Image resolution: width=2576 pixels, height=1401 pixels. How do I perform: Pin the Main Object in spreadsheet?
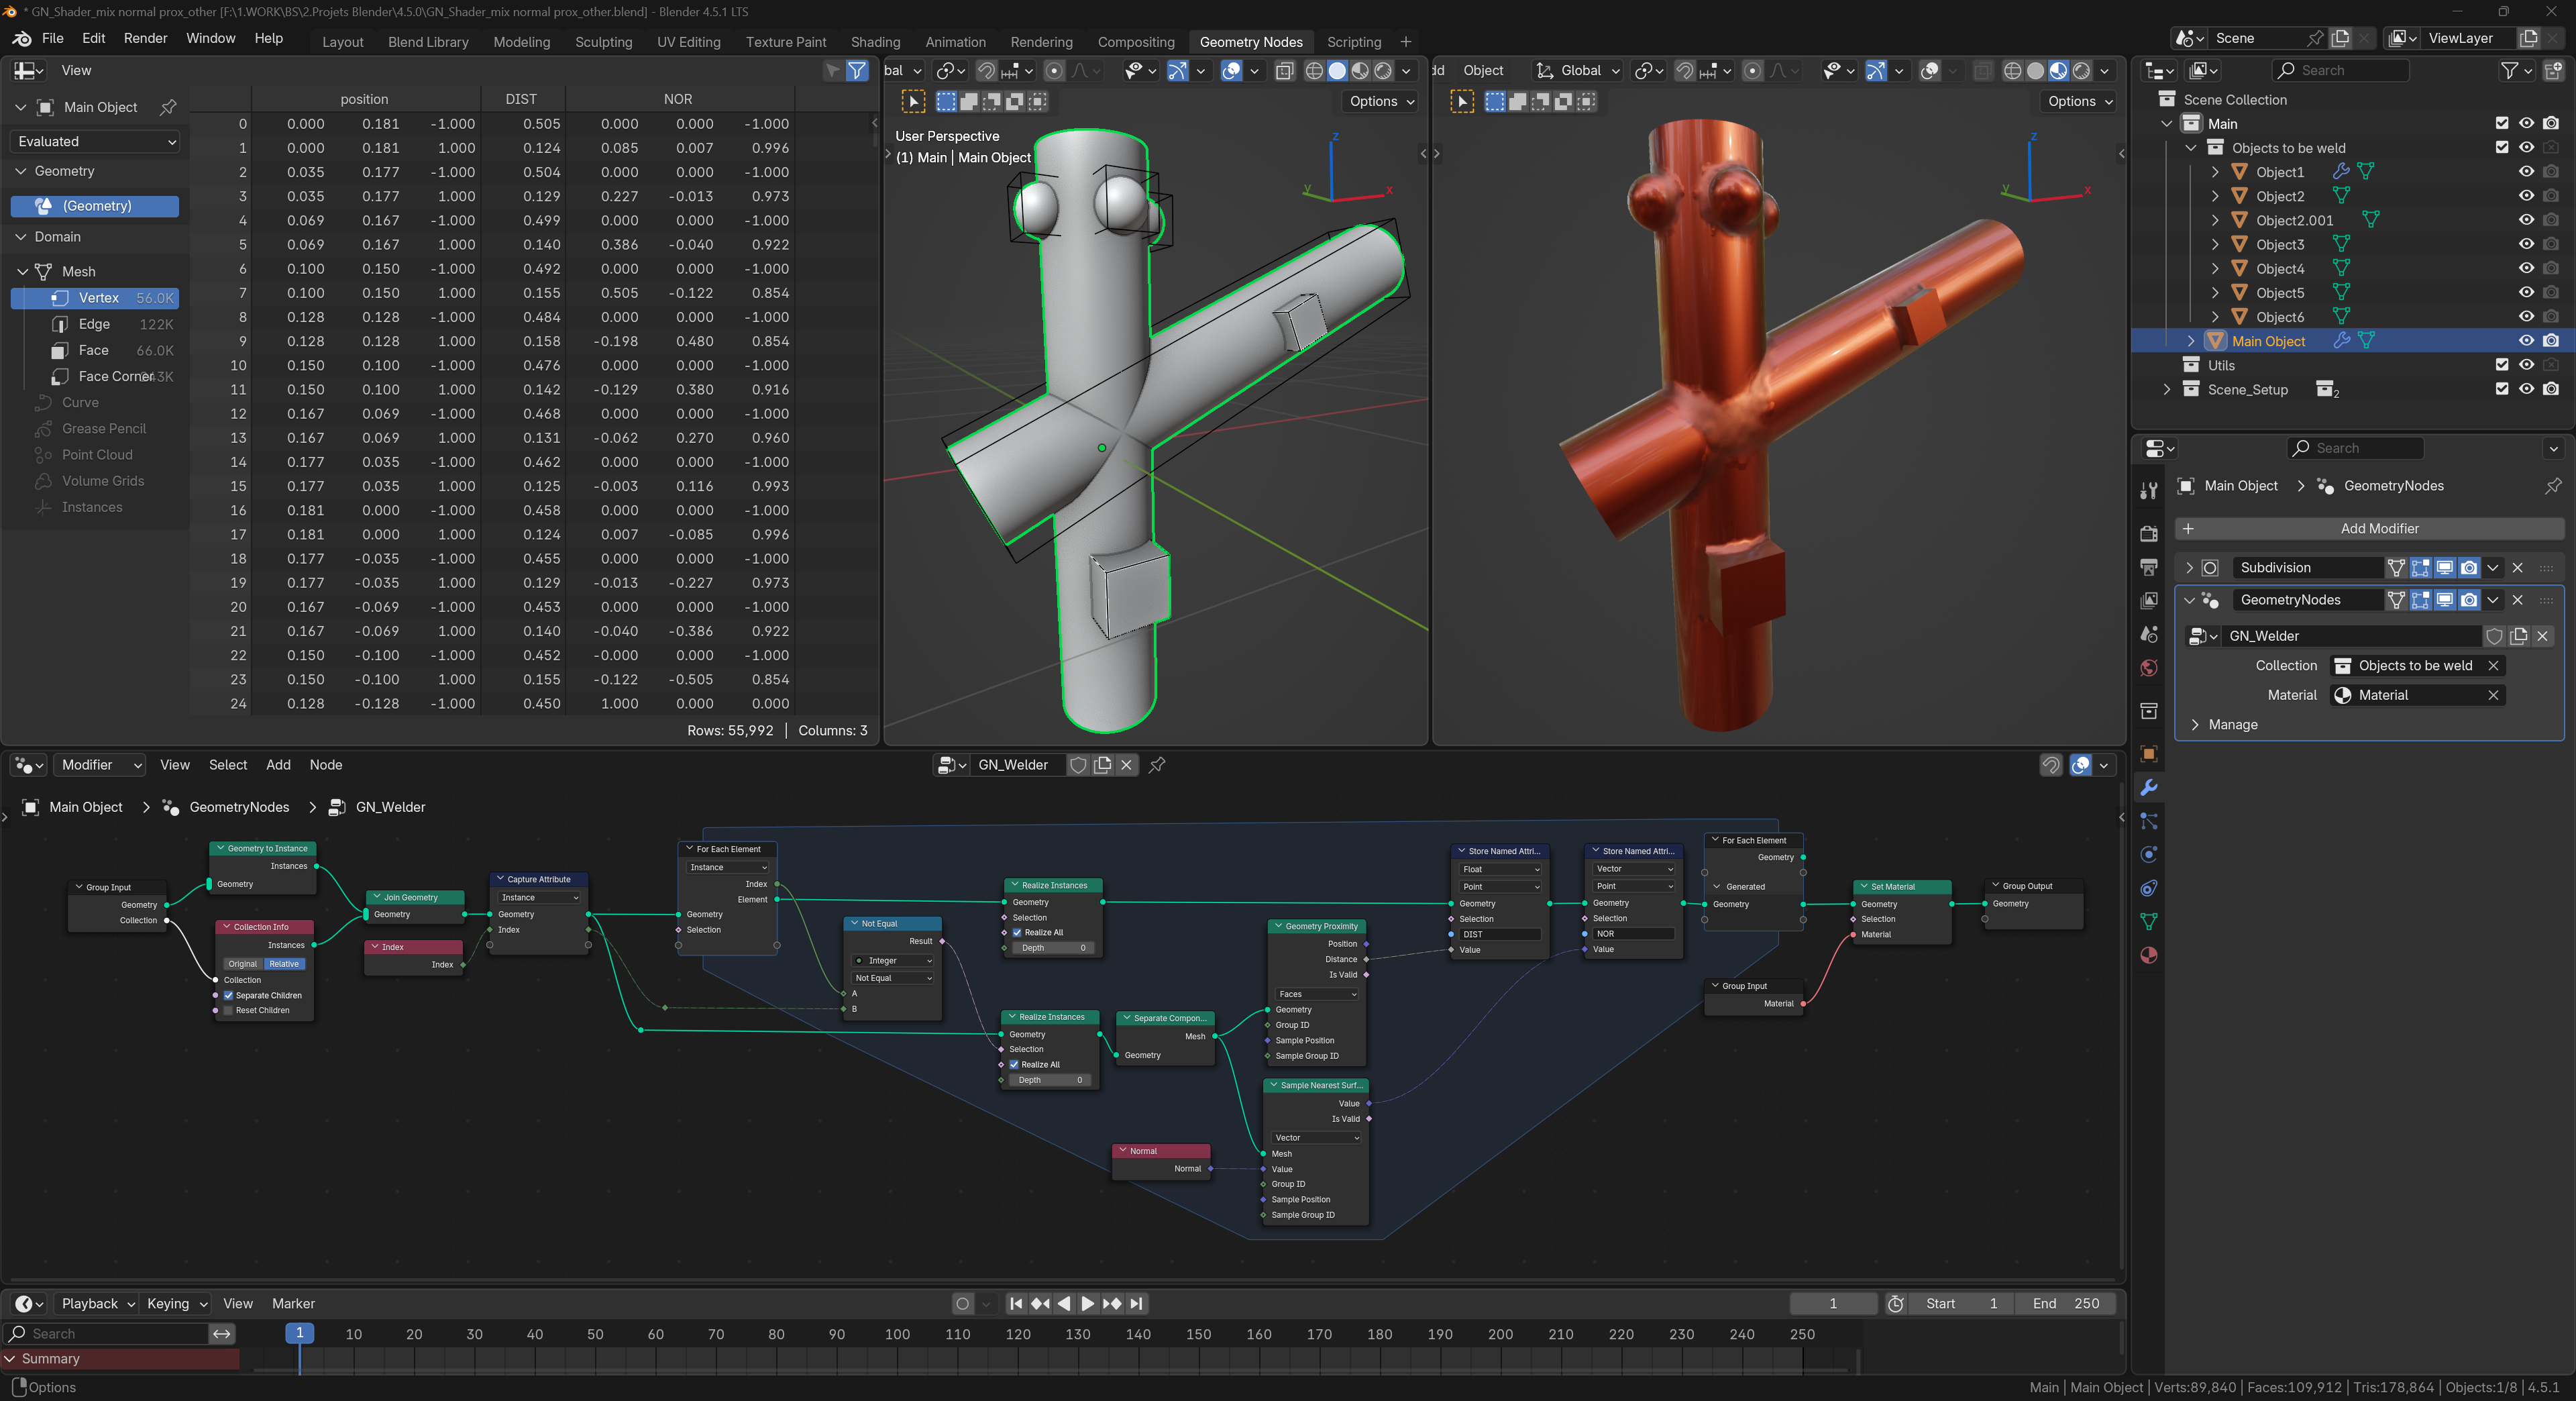[x=168, y=107]
